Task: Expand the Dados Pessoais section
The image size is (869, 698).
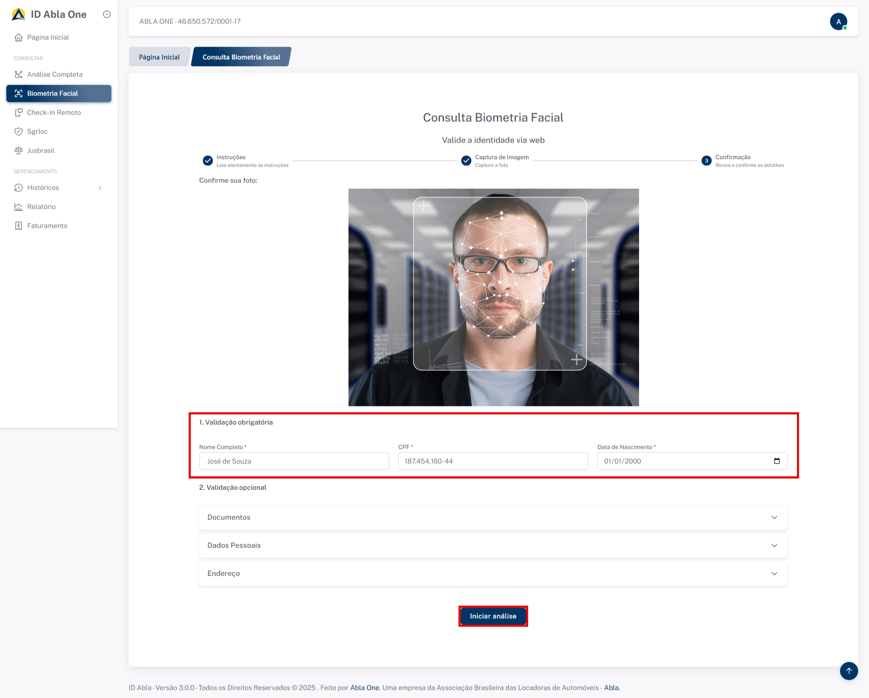Action: pyautogui.click(x=493, y=545)
